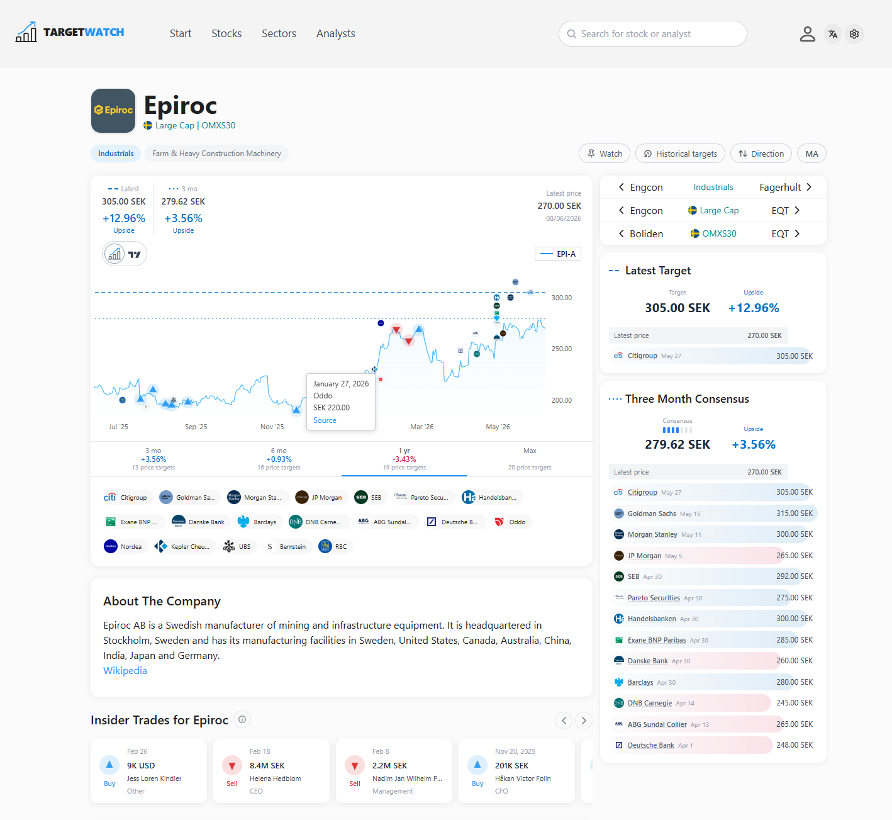
Task: Toggle the Direction button
Action: 761,154
